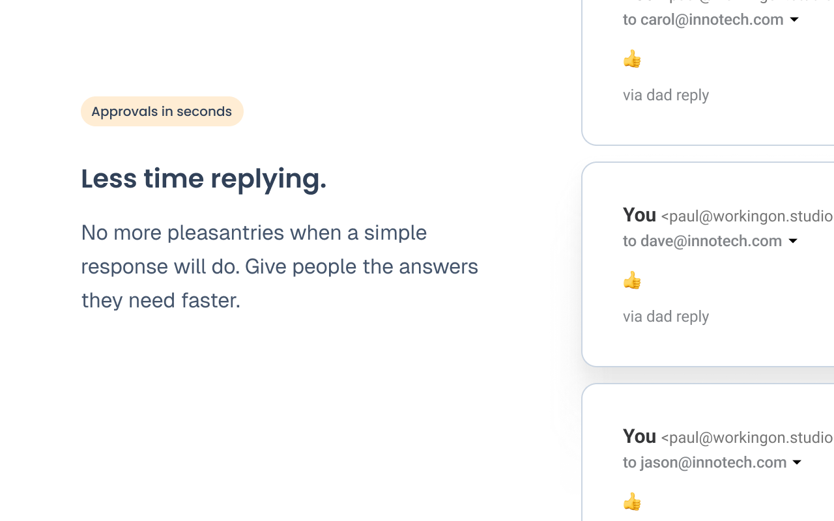Image resolution: width=834 pixels, height=521 pixels.
Task: Click the thumbs up emoji in Dave's email
Action: (x=632, y=281)
